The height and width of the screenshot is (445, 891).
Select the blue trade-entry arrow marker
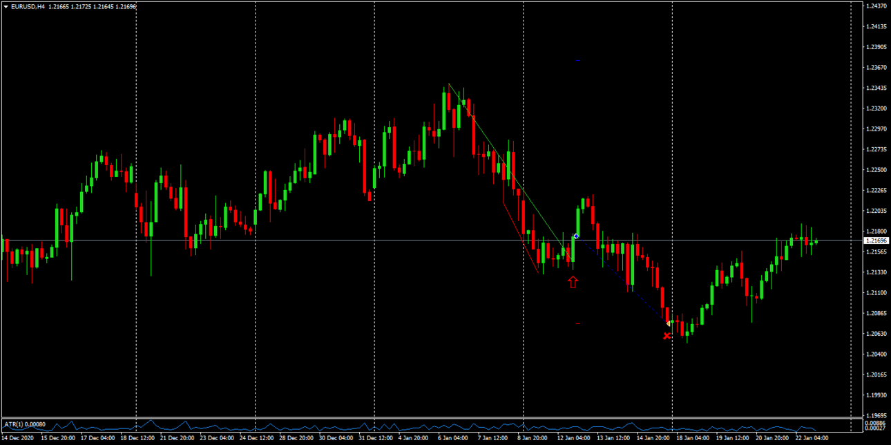[576, 236]
